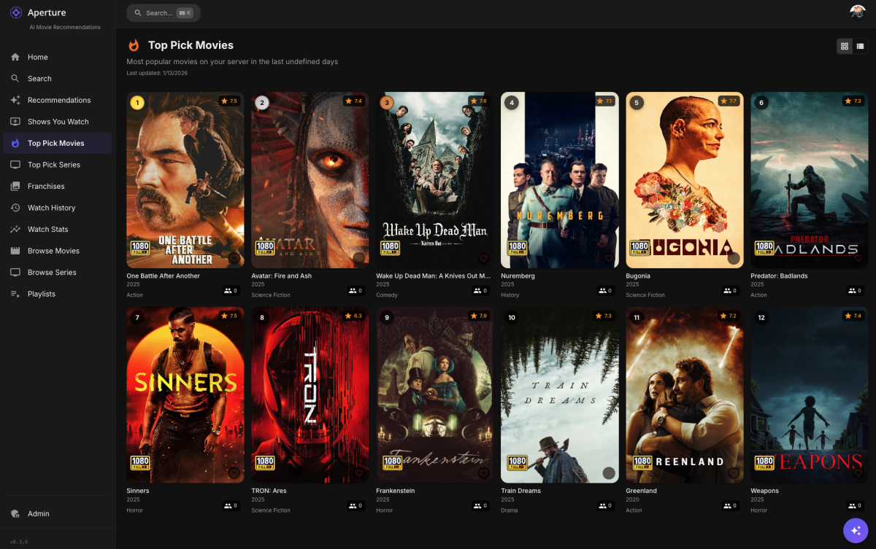Click the 7.9 star rating badge on Frankenstein
The width and height of the screenshot is (876, 549).
pyautogui.click(x=478, y=316)
